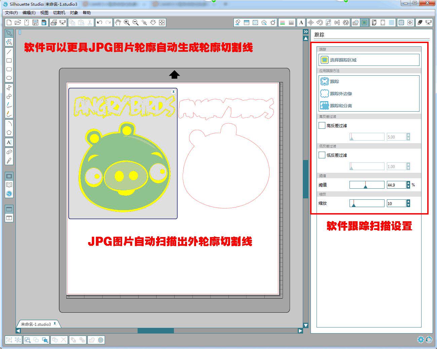Click the 阈值 value stepper arrows
Screen dimensions: 437x349
(x=408, y=185)
